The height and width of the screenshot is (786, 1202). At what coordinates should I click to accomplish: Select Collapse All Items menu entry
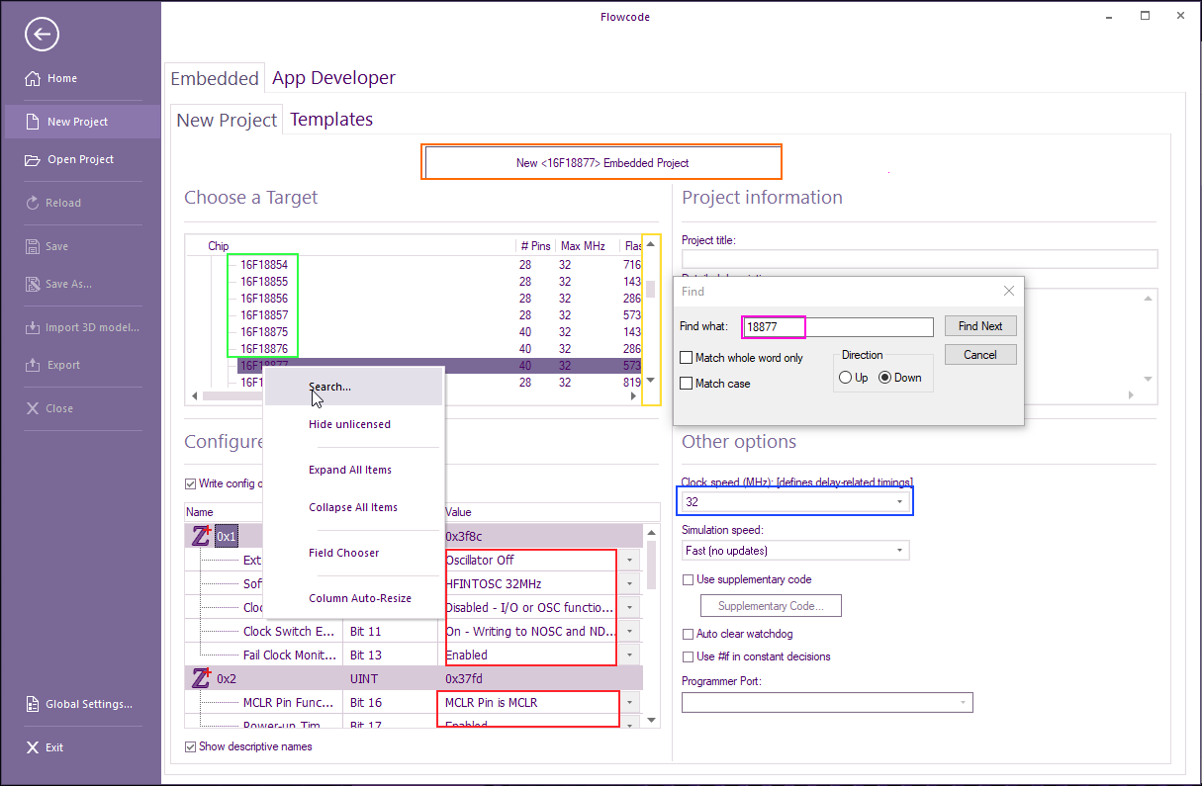(x=354, y=507)
